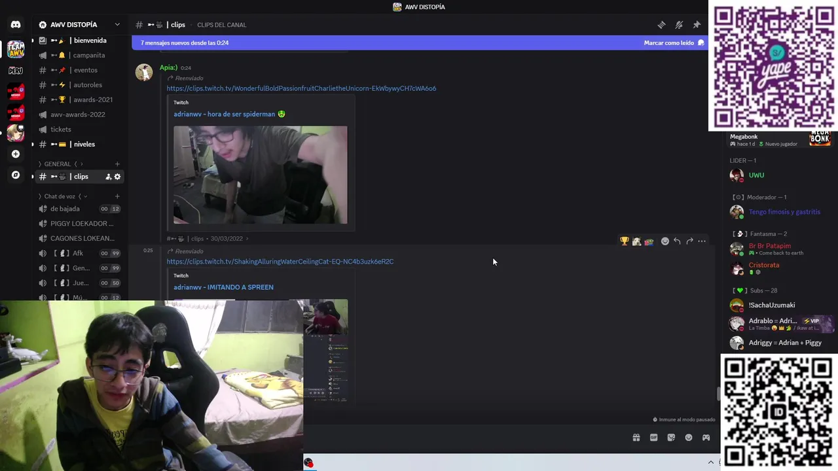Invite people icon on clips channel
Viewport: 838px width, 471px height.
point(109,177)
